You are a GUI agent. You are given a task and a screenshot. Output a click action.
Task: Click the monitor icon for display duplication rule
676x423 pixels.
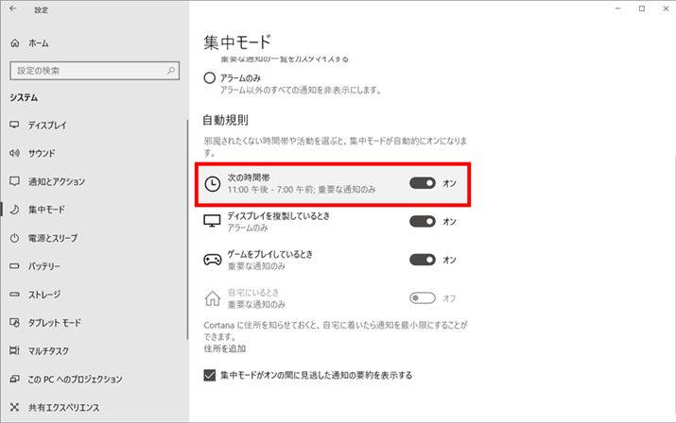(x=212, y=221)
